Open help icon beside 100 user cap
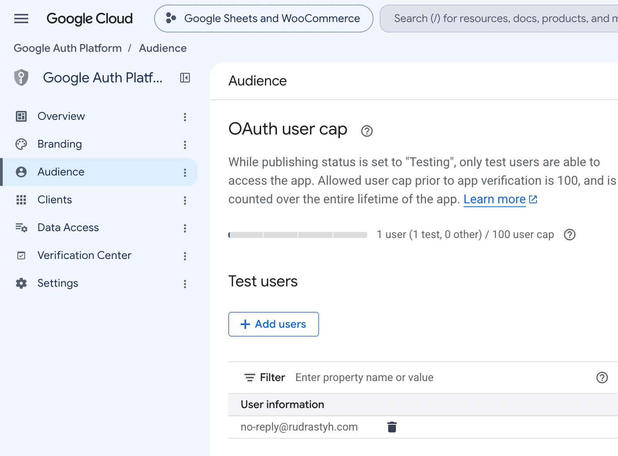Viewport: 618px width, 456px height. [x=570, y=235]
